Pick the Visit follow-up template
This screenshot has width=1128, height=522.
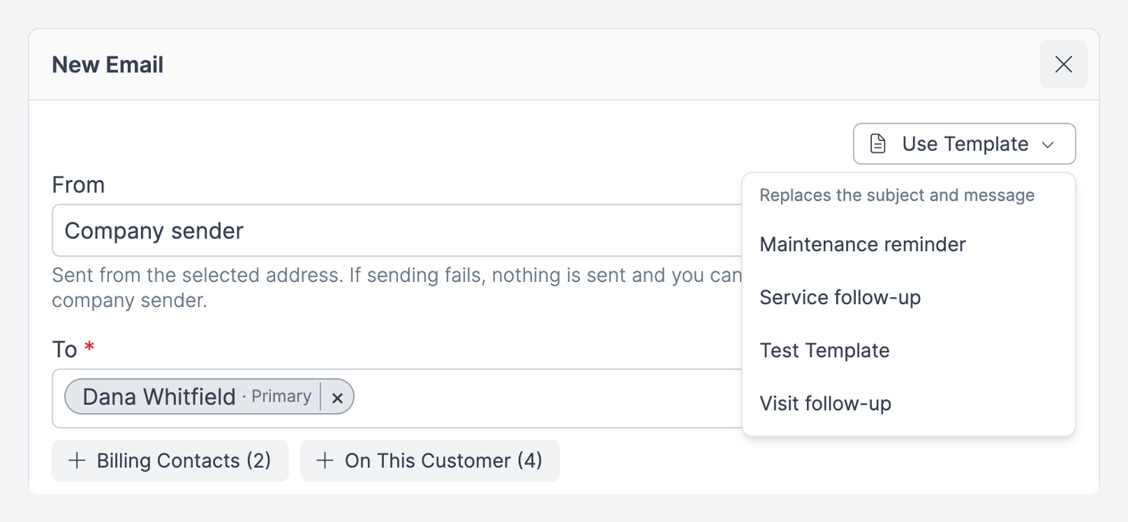(908, 404)
